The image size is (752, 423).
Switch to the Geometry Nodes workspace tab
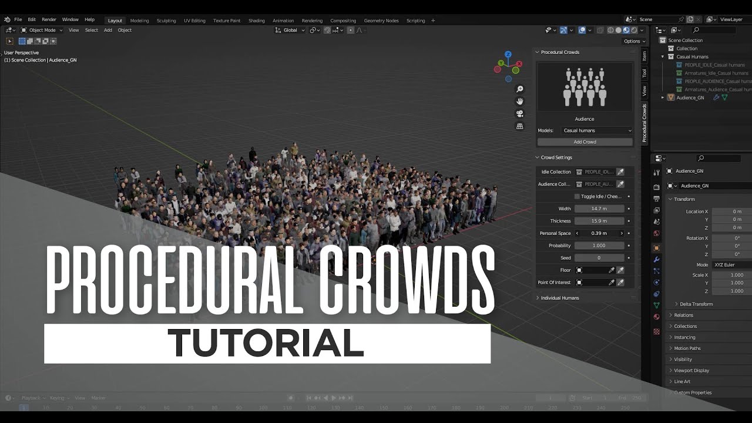coord(381,21)
